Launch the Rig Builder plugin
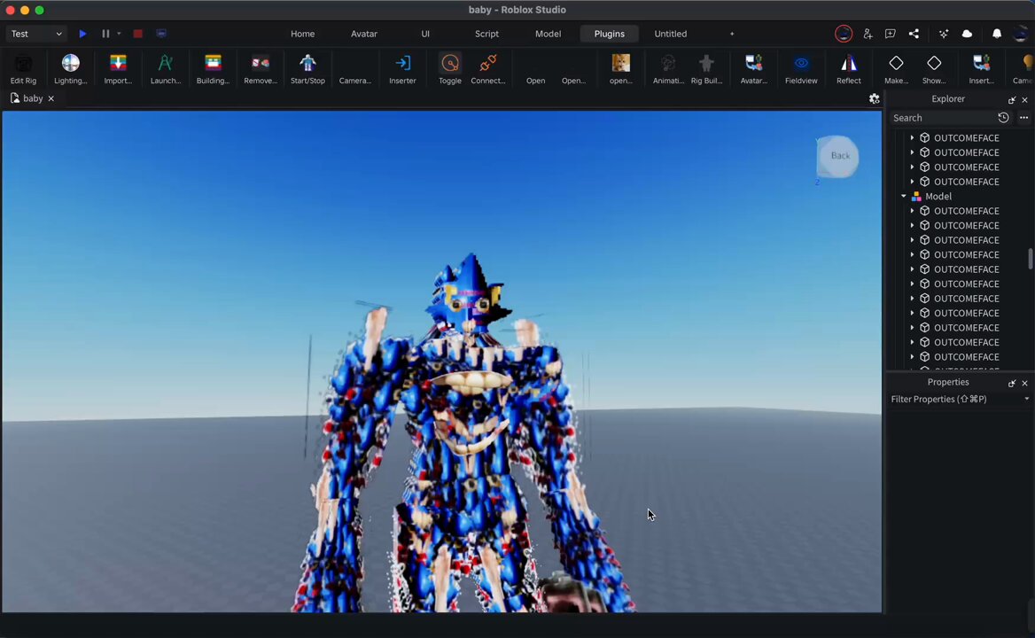 point(706,69)
